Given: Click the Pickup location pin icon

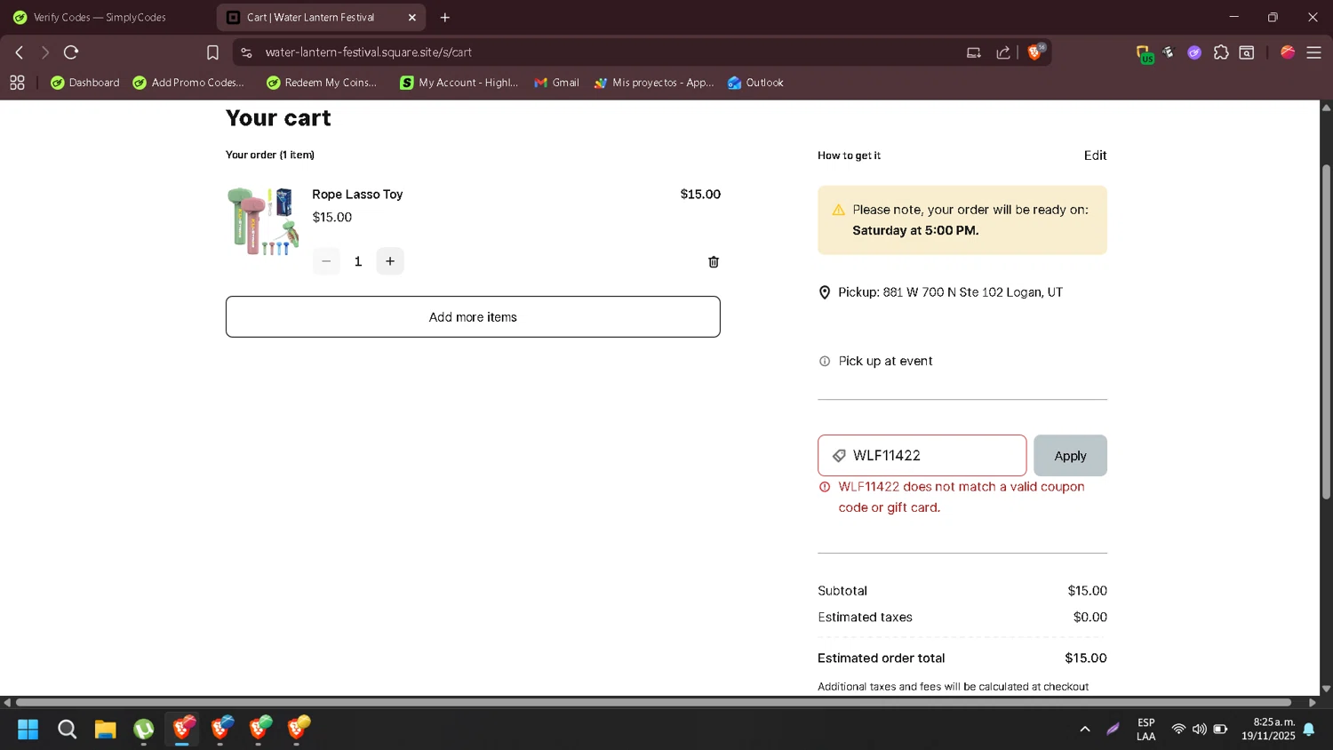Looking at the screenshot, I should pos(825,292).
